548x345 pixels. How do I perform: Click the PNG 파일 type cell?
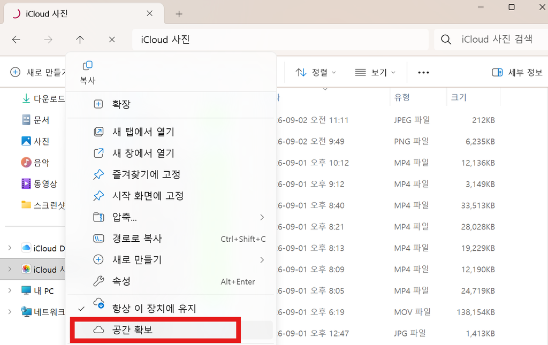412,141
